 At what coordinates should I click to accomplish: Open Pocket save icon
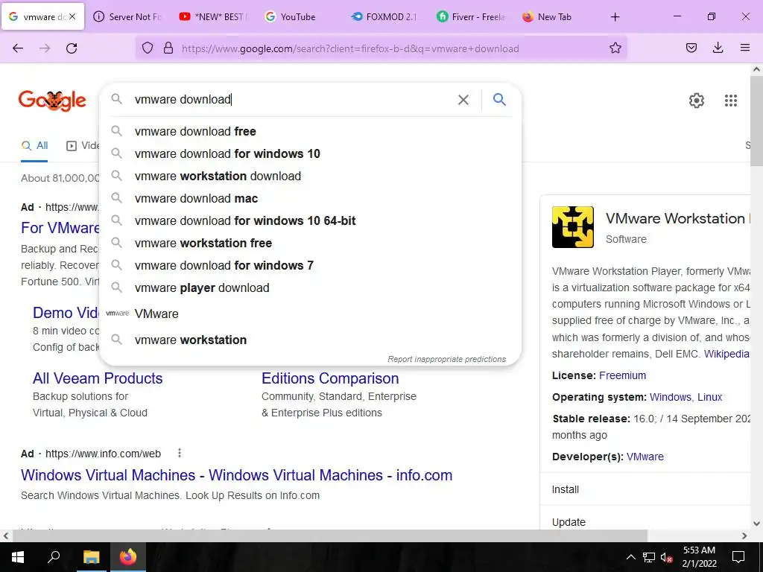[691, 48]
